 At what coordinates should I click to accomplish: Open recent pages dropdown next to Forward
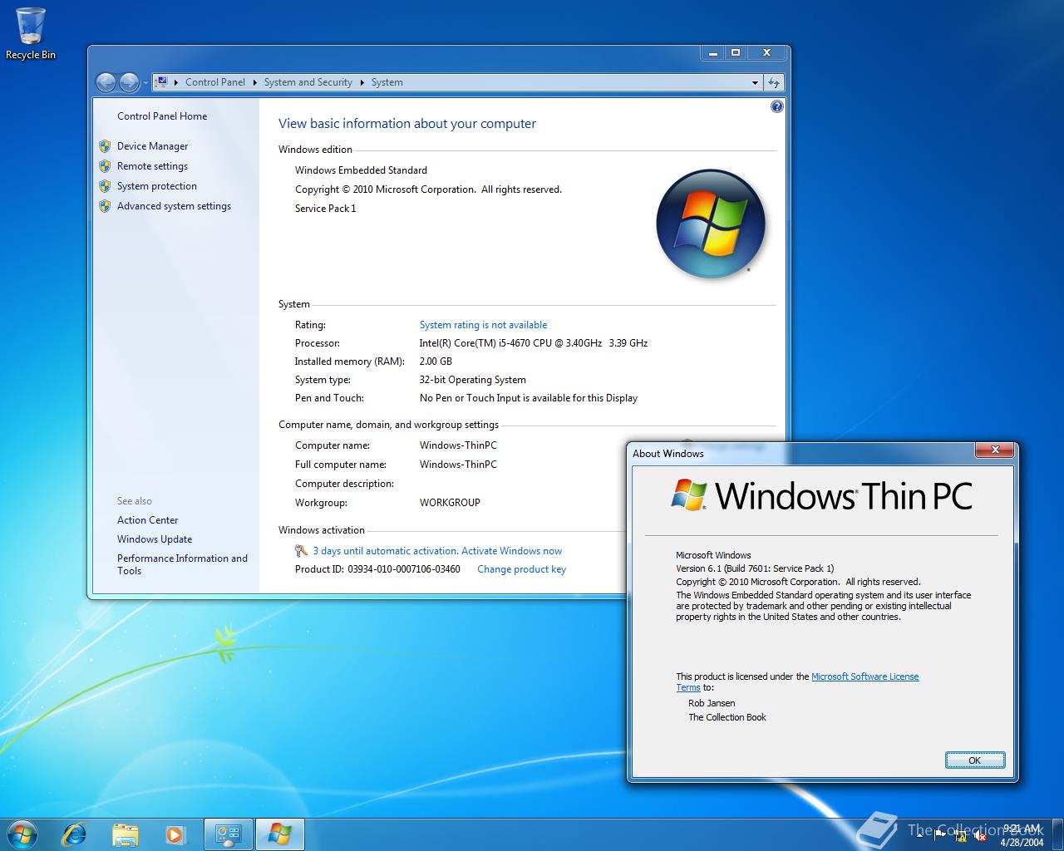tap(145, 83)
